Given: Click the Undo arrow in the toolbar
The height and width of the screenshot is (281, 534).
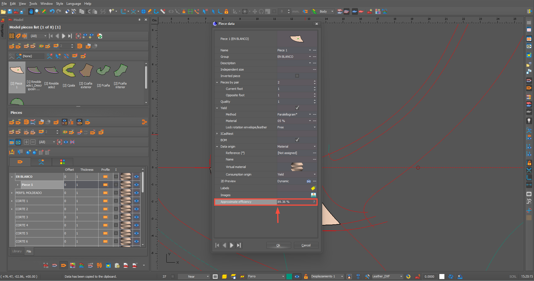Looking at the screenshot, I should click(x=52, y=11).
